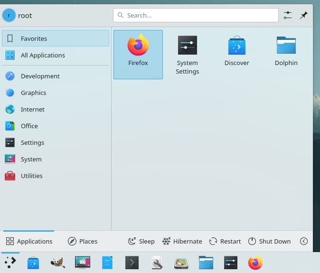Restart the computer
Screen dimensions: 320x273
click(x=225, y=241)
